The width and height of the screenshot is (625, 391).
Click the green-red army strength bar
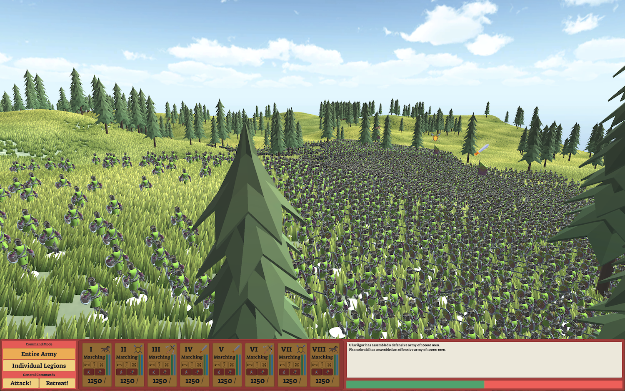coord(484,384)
